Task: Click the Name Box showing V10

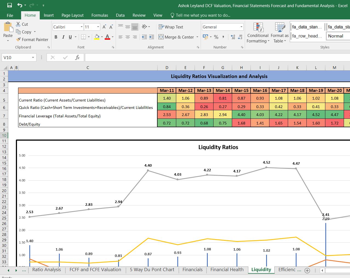Action: [x=16, y=57]
